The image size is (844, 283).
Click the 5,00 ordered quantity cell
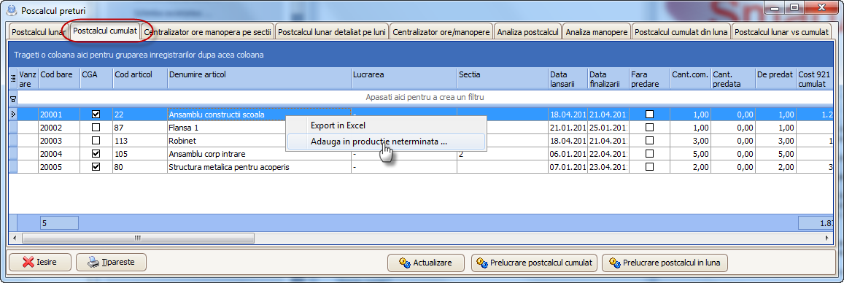[x=691, y=154]
